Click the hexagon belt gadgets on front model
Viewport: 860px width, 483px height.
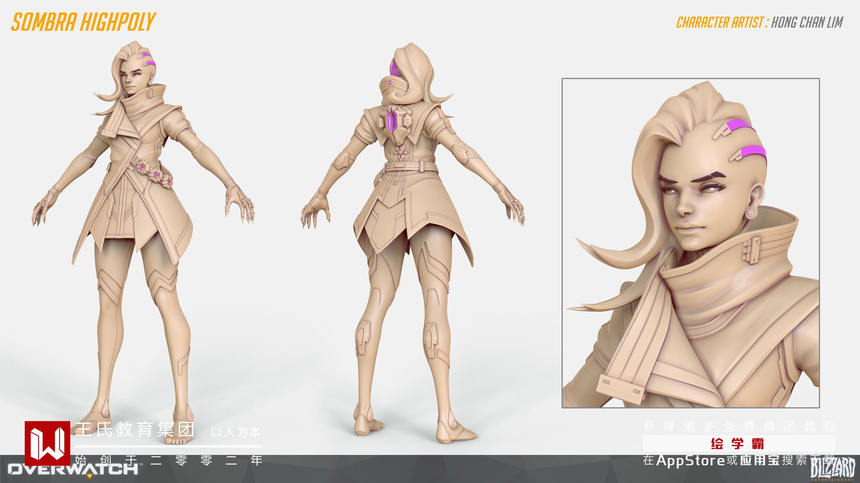(x=157, y=174)
